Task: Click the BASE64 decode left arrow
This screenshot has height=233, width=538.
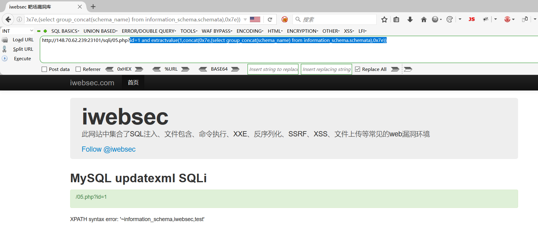Action: [203, 69]
